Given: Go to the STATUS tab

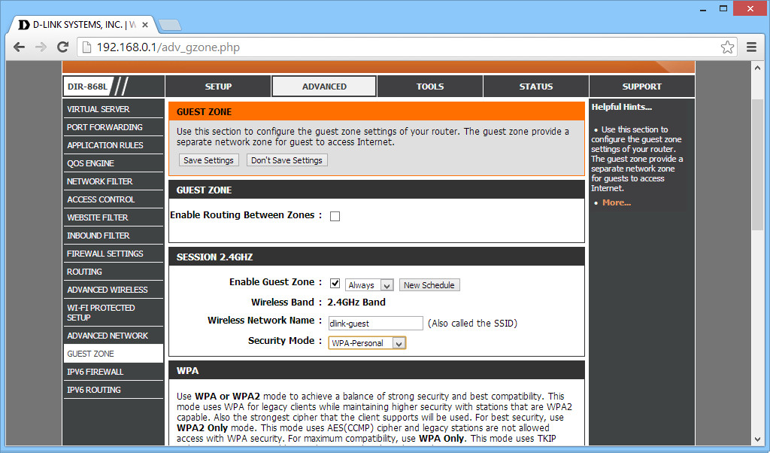Looking at the screenshot, I should coord(535,87).
